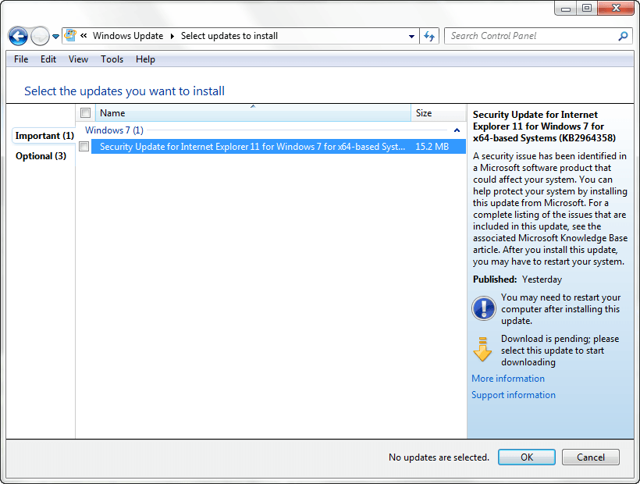Click the search magnifier icon

pos(623,36)
